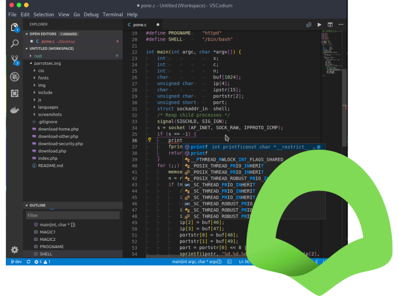Collapse the parrotsec.org folder
This screenshot has width=399, height=299.
[31, 63]
